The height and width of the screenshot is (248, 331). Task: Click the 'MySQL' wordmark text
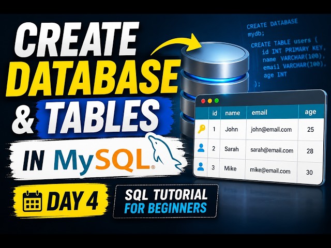[102, 161]
